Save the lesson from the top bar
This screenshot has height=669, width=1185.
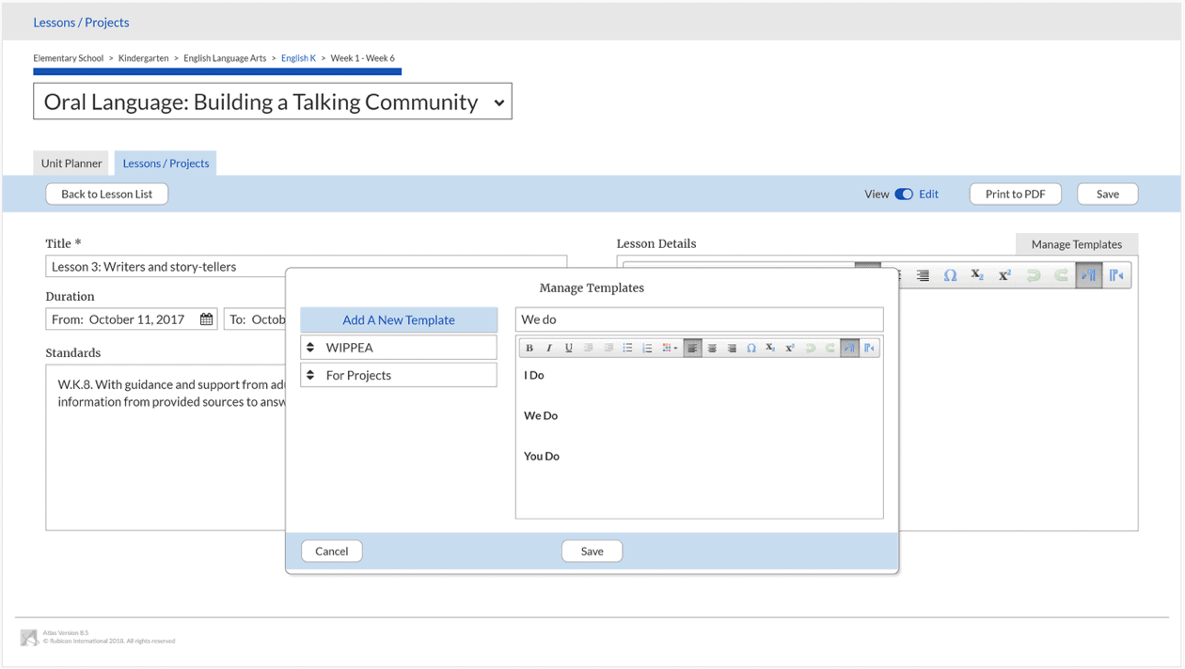[1108, 194]
